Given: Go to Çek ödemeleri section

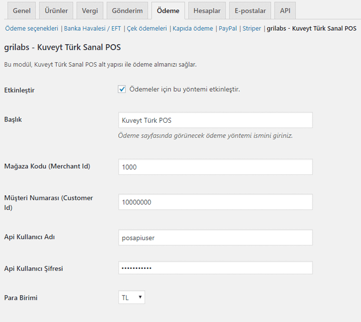Looking at the screenshot, I should coord(147,28).
